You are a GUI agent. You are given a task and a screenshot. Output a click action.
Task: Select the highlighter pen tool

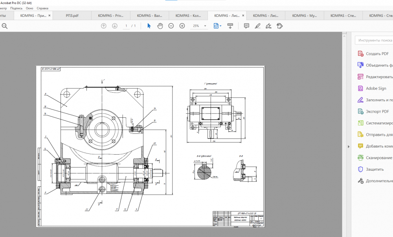(257, 26)
